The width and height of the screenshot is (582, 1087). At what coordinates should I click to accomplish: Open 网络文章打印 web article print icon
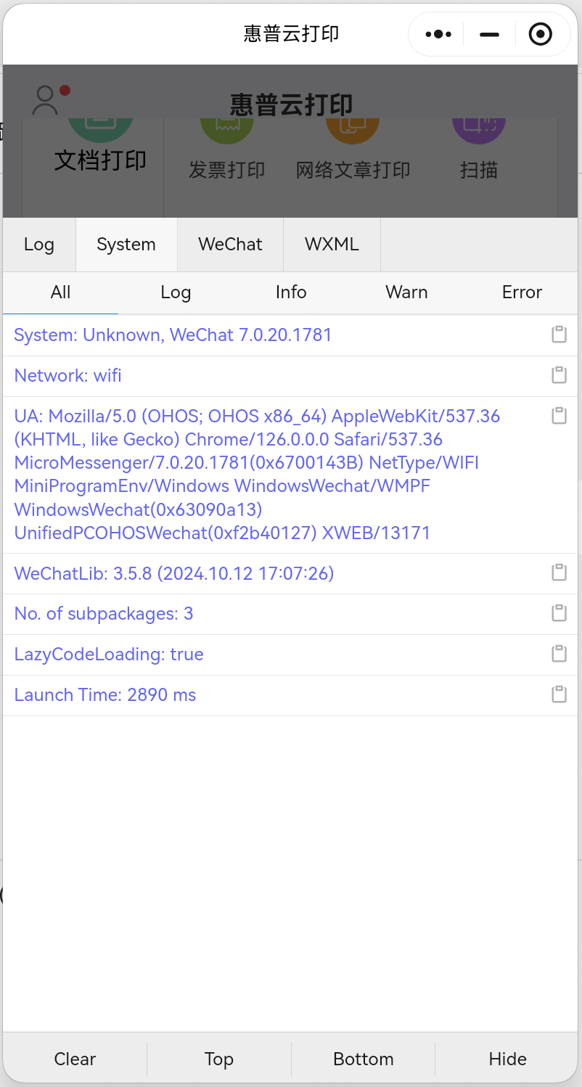pos(353,131)
